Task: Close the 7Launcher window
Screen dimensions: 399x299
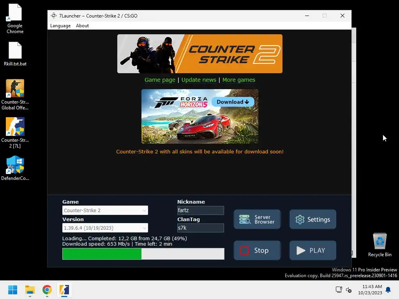Action: point(343,16)
